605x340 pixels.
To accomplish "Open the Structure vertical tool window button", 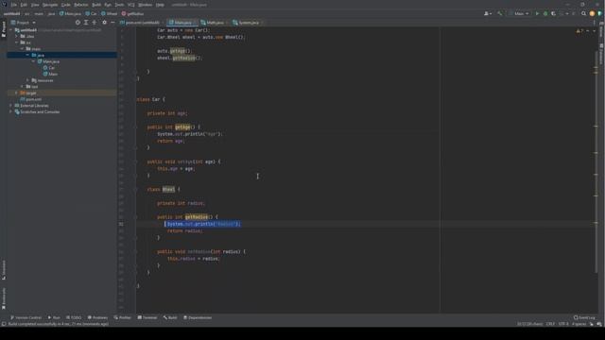I will (x=4, y=270).
